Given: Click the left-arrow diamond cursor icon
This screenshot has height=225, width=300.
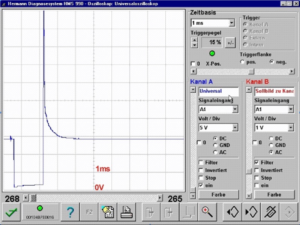Looking at the screenshot, I should [x=232, y=212].
